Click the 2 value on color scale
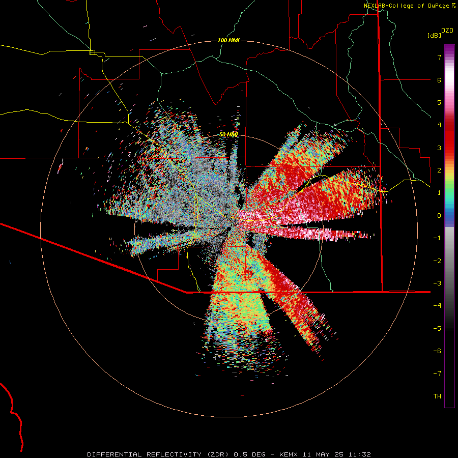The image size is (458, 458). coord(439,170)
